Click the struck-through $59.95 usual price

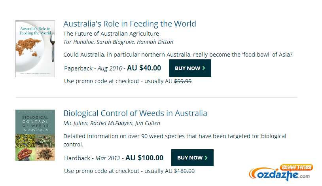[183, 81]
